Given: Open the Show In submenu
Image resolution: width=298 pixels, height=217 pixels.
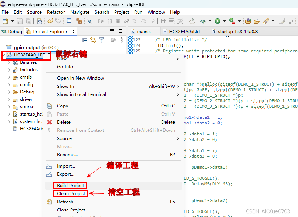Looking at the screenshot, I should [x=114, y=86].
